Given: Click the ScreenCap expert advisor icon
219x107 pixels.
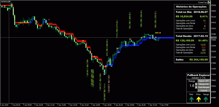Looking at the screenshot, I should pyautogui.click(x=209, y=2).
